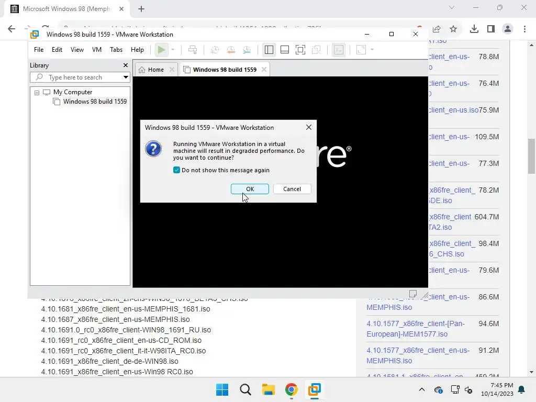Click the Take Snapshot toolbar icon
This screenshot has width=536, height=402.
pyautogui.click(x=215, y=50)
